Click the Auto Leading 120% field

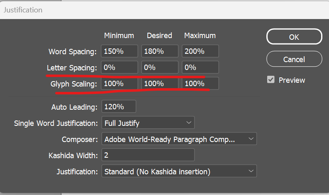[x=118, y=107]
